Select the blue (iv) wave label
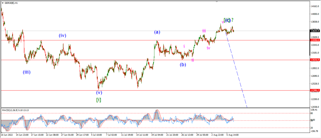The width and height of the screenshot is (321, 138). (62, 36)
